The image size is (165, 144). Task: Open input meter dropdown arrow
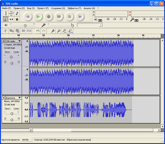pyautogui.click(x=136, y=20)
